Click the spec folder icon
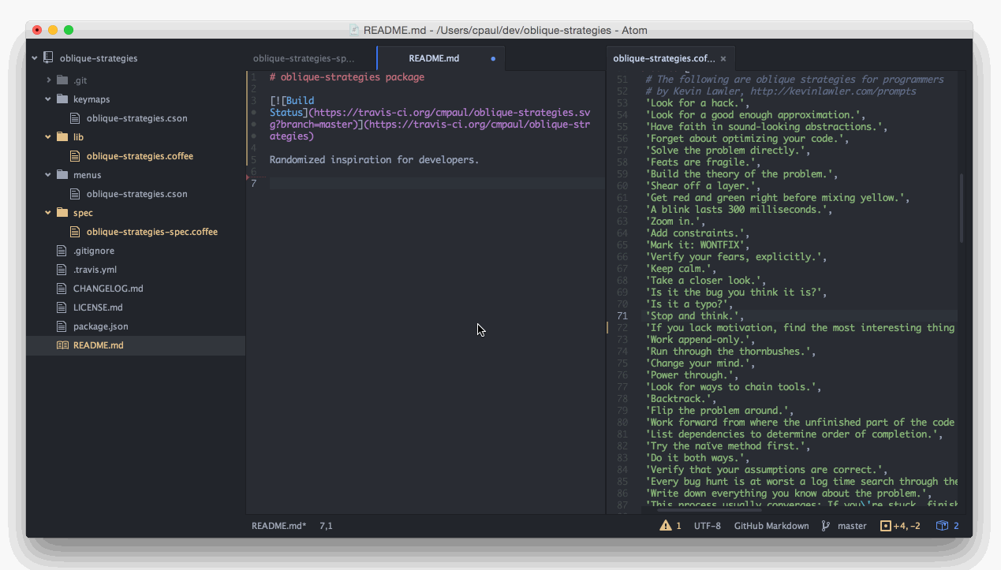 [62, 213]
